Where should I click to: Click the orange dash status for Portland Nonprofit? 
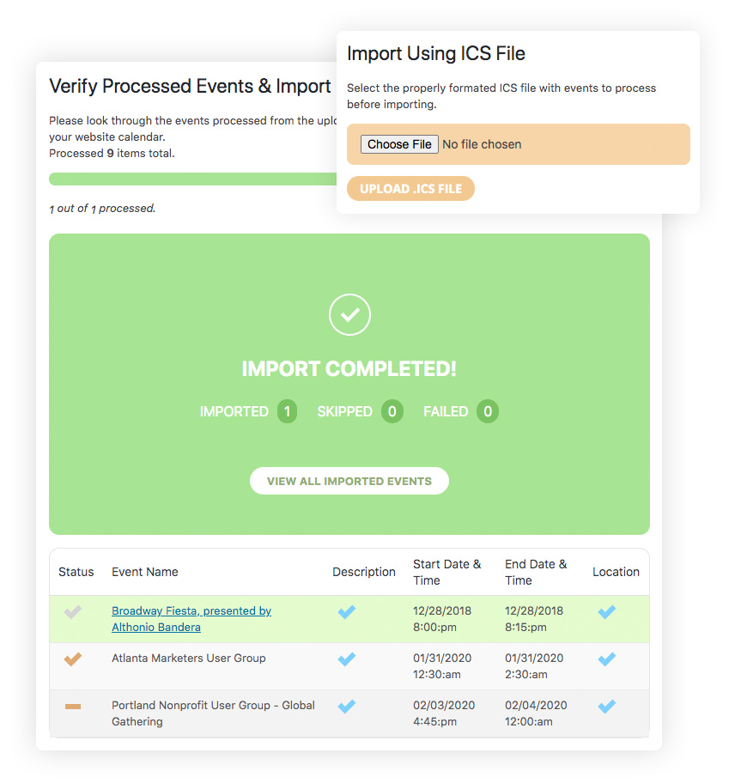(73, 706)
